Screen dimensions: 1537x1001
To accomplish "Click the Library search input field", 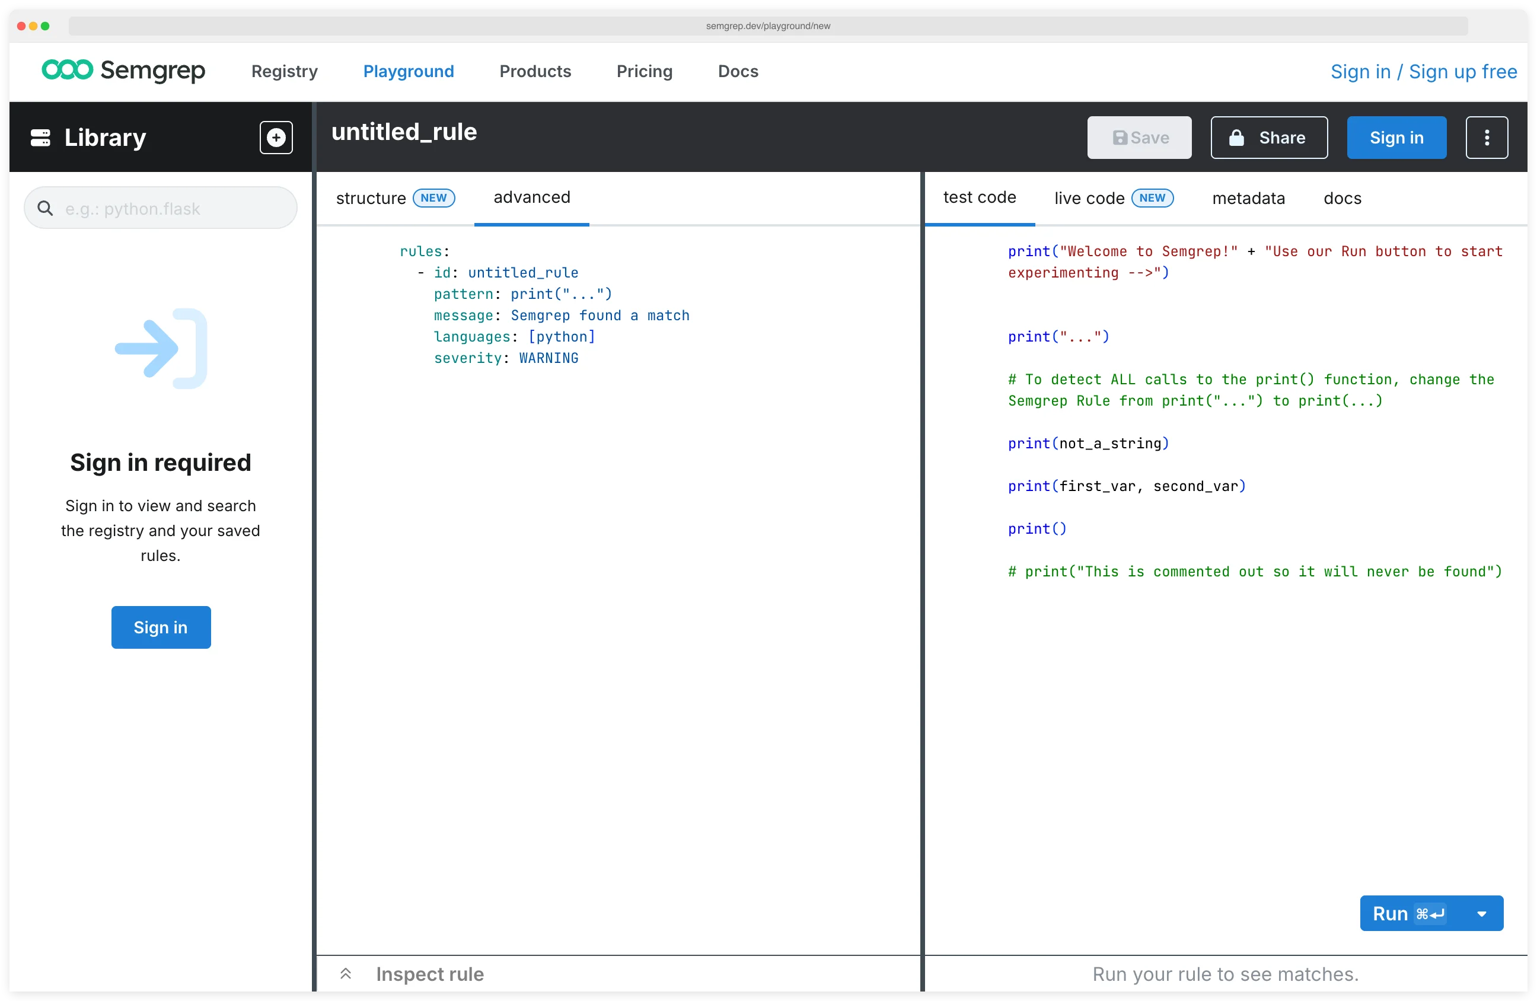I will (x=160, y=208).
